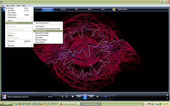Open the Help menu

pos(24,6)
